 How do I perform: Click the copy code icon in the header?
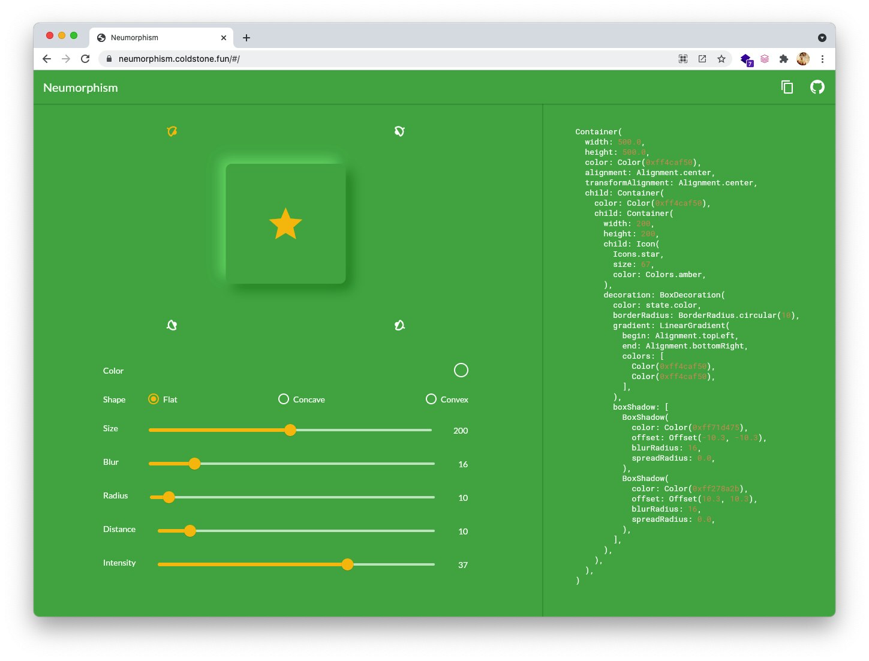coord(787,87)
